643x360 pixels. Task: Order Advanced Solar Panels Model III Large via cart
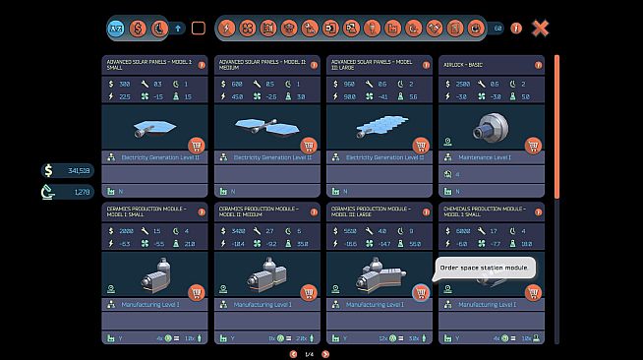(x=421, y=146)
